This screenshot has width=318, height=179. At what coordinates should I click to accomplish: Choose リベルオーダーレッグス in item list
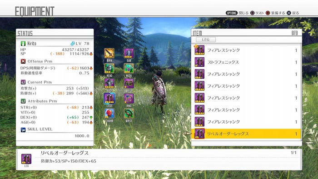[x=246, y=134]
